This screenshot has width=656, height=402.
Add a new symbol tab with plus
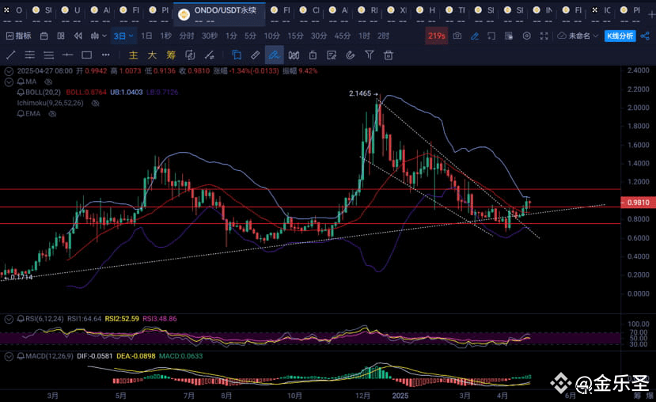651,13
